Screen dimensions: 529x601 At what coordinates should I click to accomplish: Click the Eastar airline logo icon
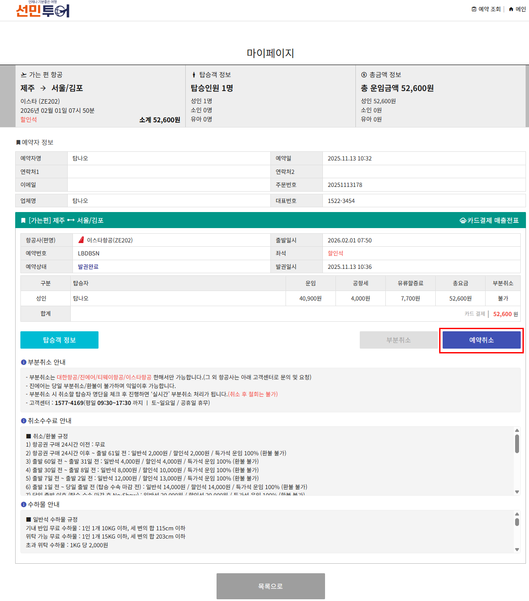(81, 240)
